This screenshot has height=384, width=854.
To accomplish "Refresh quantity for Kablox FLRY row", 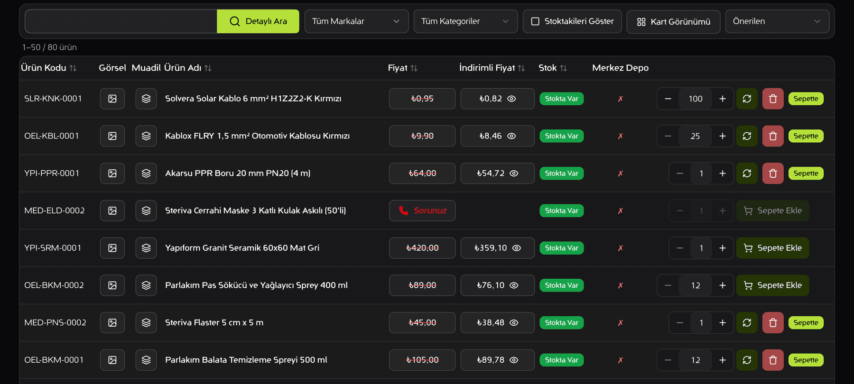I will (x=747, y=136).
